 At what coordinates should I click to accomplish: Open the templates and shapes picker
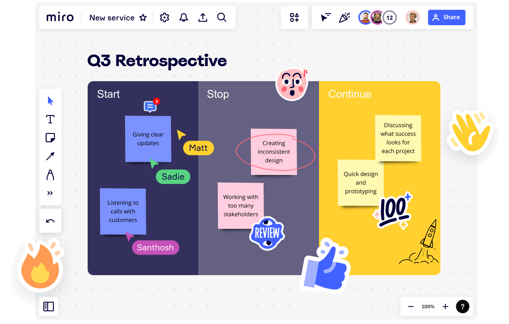point(294,17)
